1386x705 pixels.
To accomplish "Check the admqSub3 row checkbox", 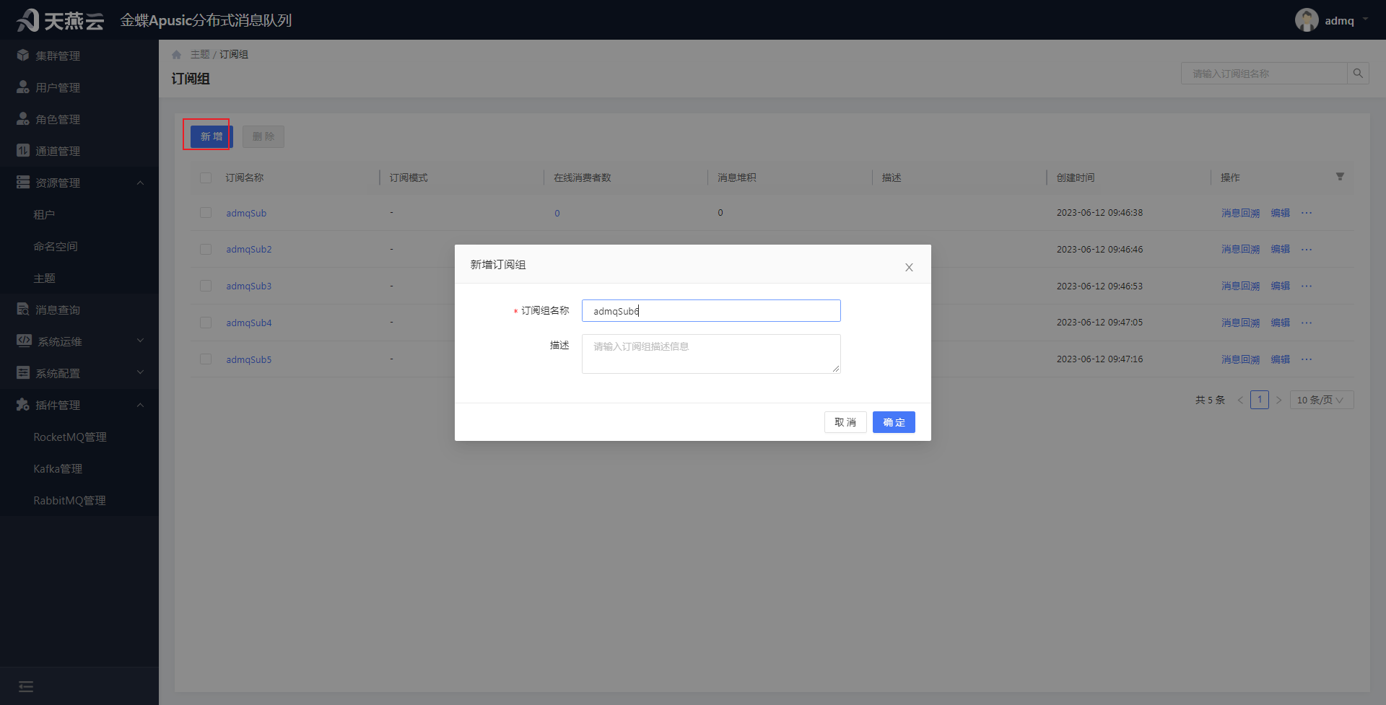I will pos(206,286).
